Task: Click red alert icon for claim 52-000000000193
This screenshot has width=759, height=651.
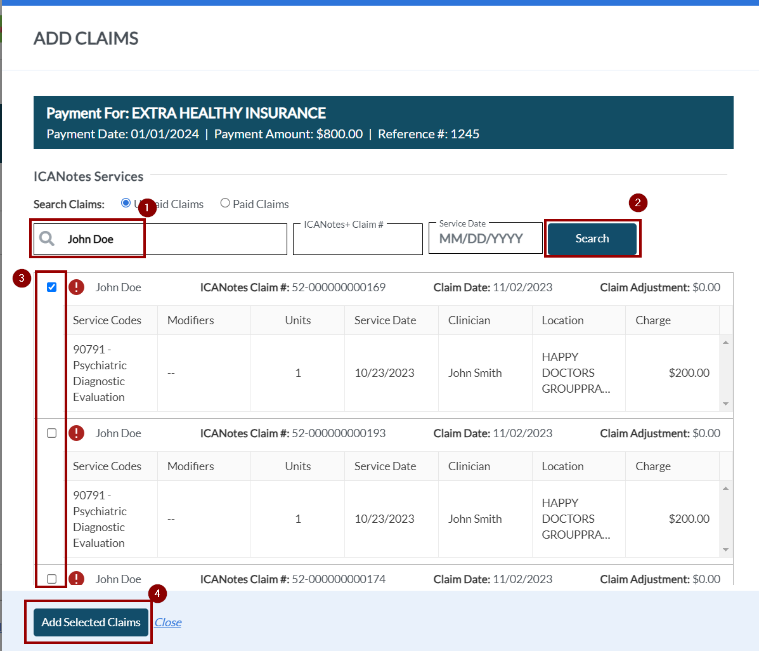Action: pyautogui.click(x=76, y=433)
